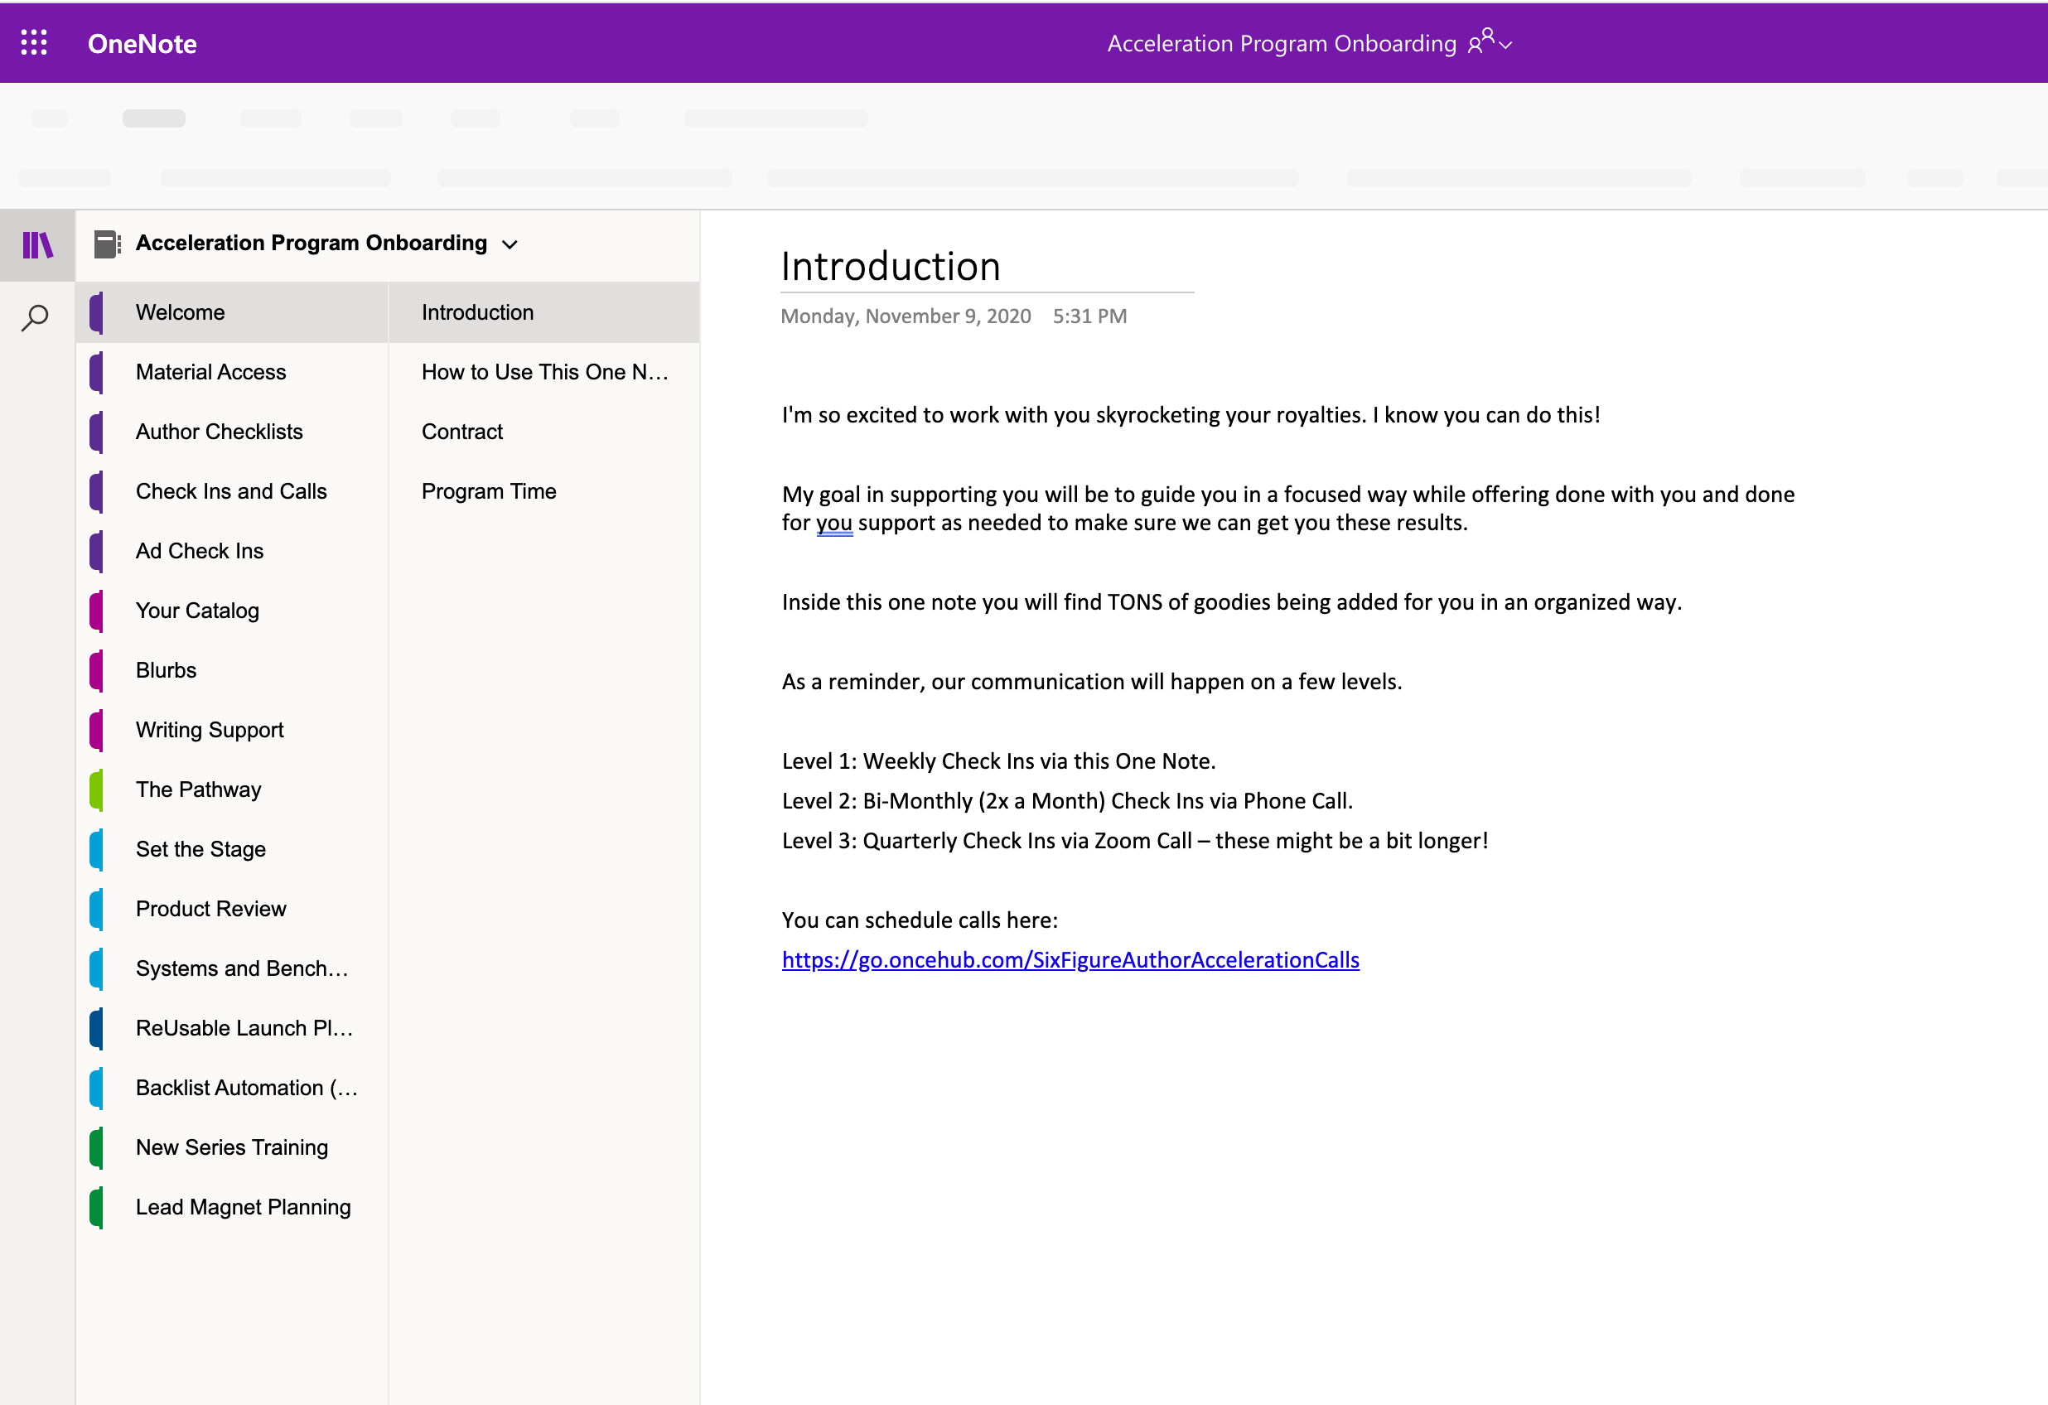Viewport: 2048px width, 1405px height.
Task: Click the pink tab icon for Your Catalog
Action: coord(97,610)
